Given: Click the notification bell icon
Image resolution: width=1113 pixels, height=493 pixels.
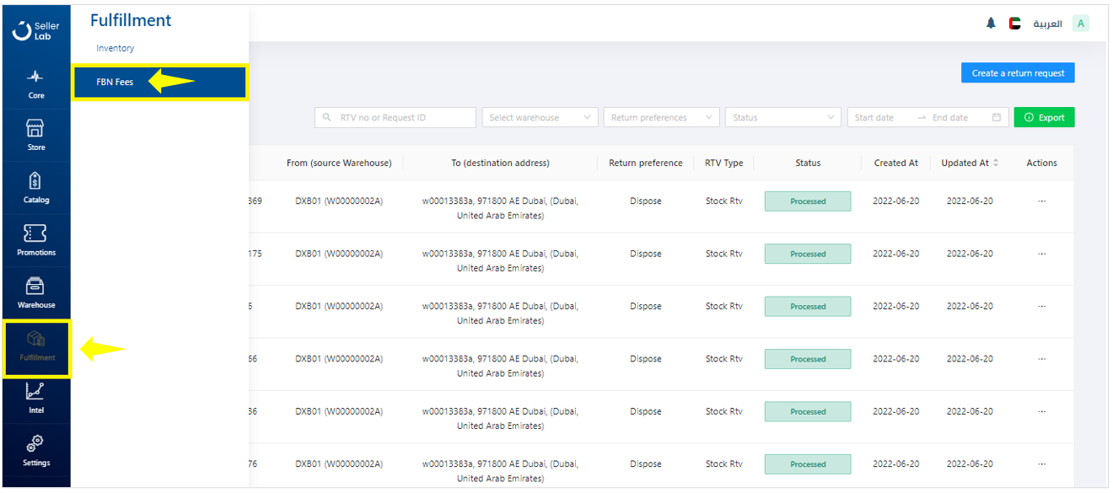Looking at the screenshot, I should point(991,24).
